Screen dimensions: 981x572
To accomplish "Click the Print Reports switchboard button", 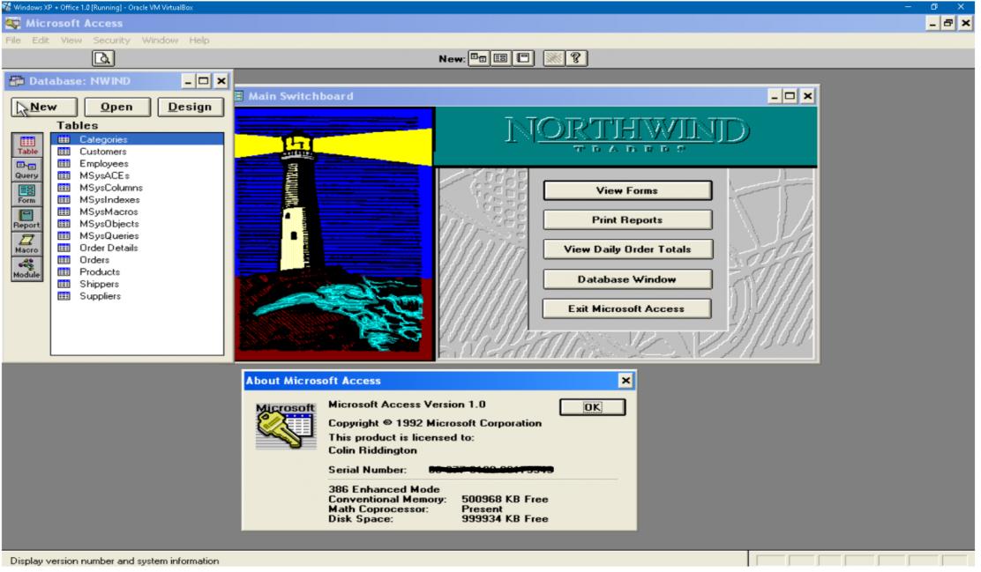I will (627, 220).
